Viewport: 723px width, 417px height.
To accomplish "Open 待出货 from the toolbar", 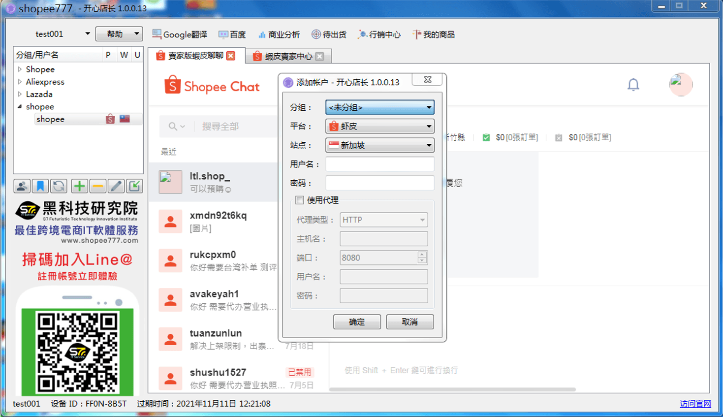I will 329,34.
